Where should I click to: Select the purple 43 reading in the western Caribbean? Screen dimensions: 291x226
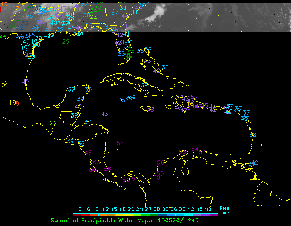coord(104,114)
